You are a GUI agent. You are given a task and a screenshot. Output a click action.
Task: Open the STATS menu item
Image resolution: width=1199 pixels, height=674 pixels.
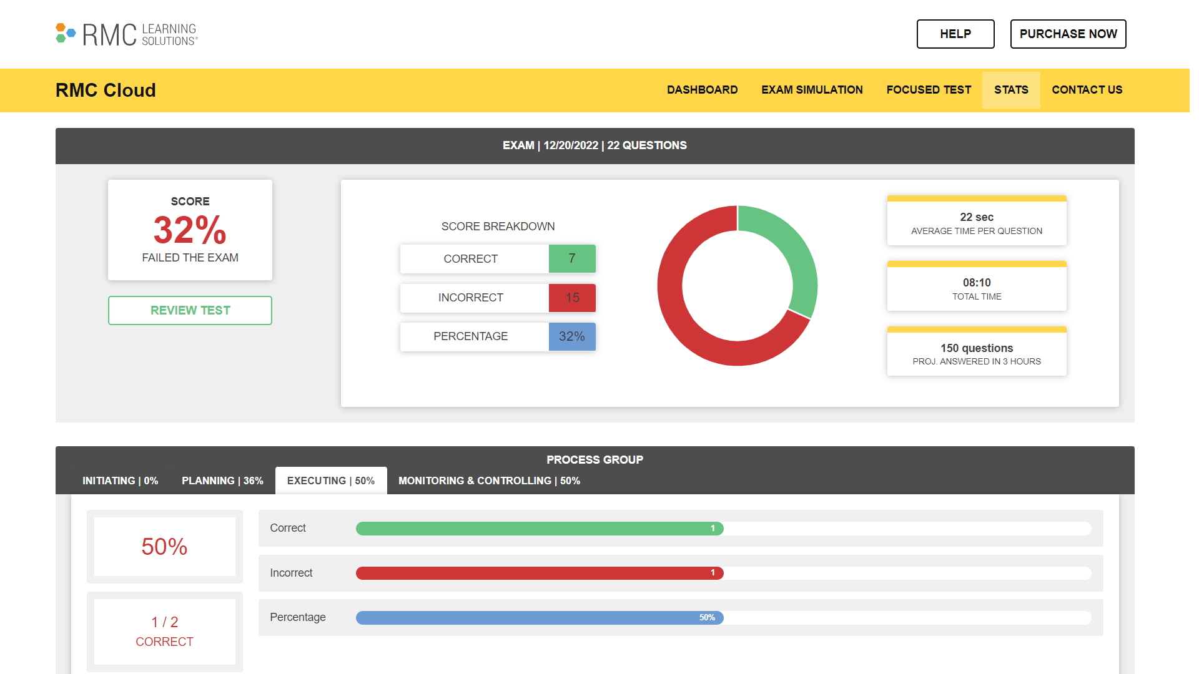point(1011,90)
